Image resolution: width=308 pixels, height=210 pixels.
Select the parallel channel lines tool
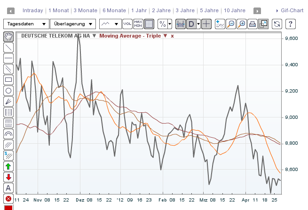click(8, 69)
